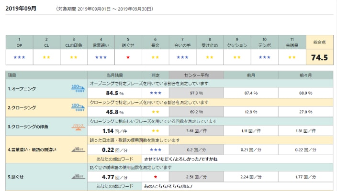
Task: Click the 3.61 回/件 center average value
Action: click(x=196, y=131)
